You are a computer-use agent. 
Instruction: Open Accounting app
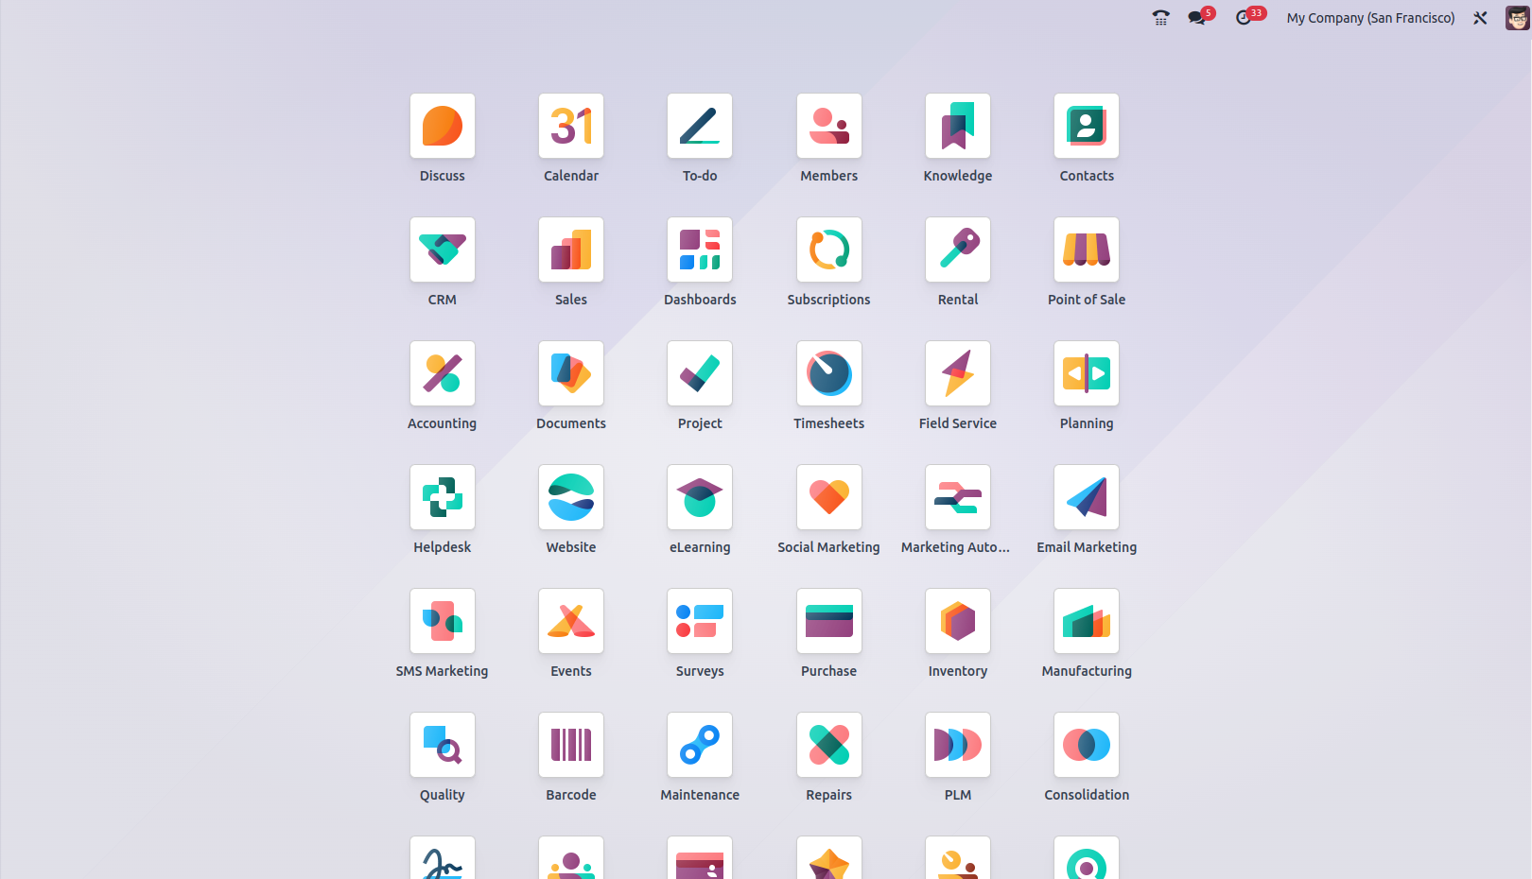[x=442, y=374]
